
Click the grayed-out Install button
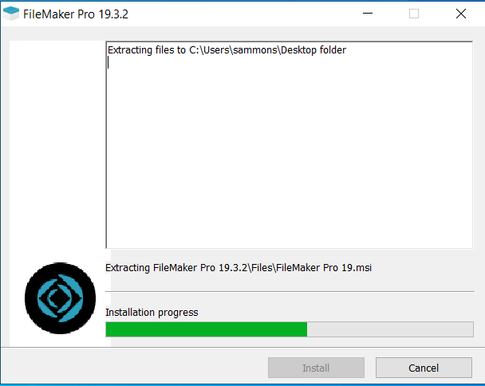(316, 368)
